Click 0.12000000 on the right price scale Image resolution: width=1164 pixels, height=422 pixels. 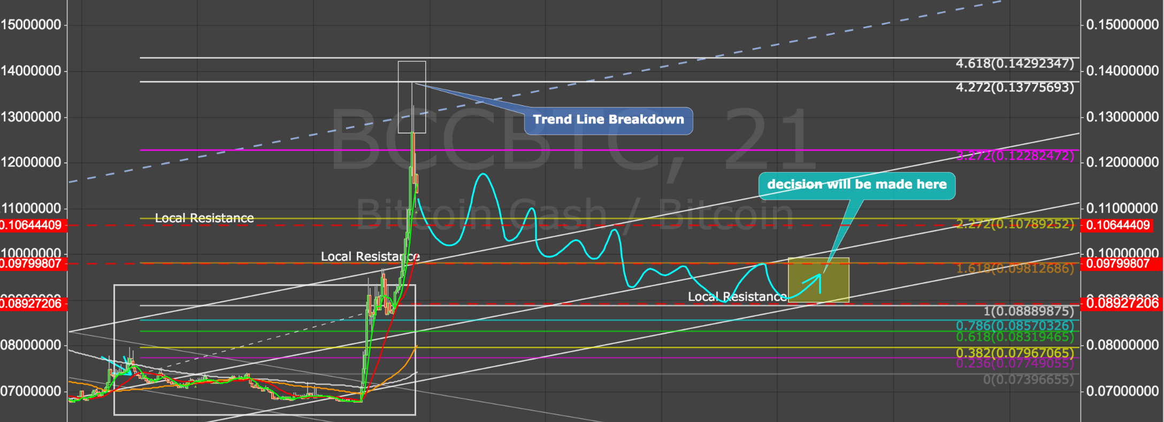point(1123,162)
